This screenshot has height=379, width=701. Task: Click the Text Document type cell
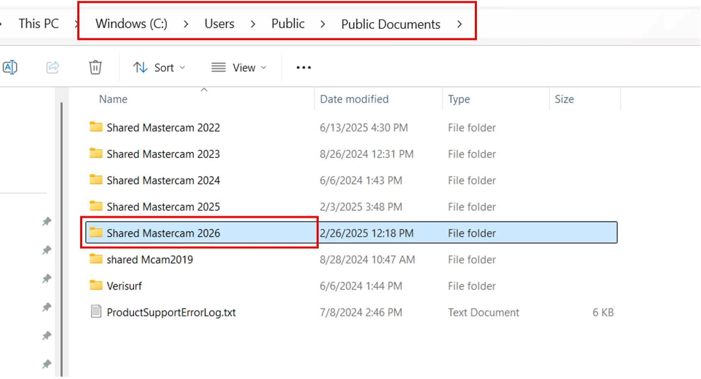coord(484,312)
